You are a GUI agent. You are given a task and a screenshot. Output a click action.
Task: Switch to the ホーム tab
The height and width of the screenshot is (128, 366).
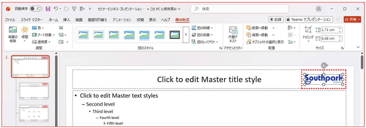pyautogui.click(x=53, y=20)
